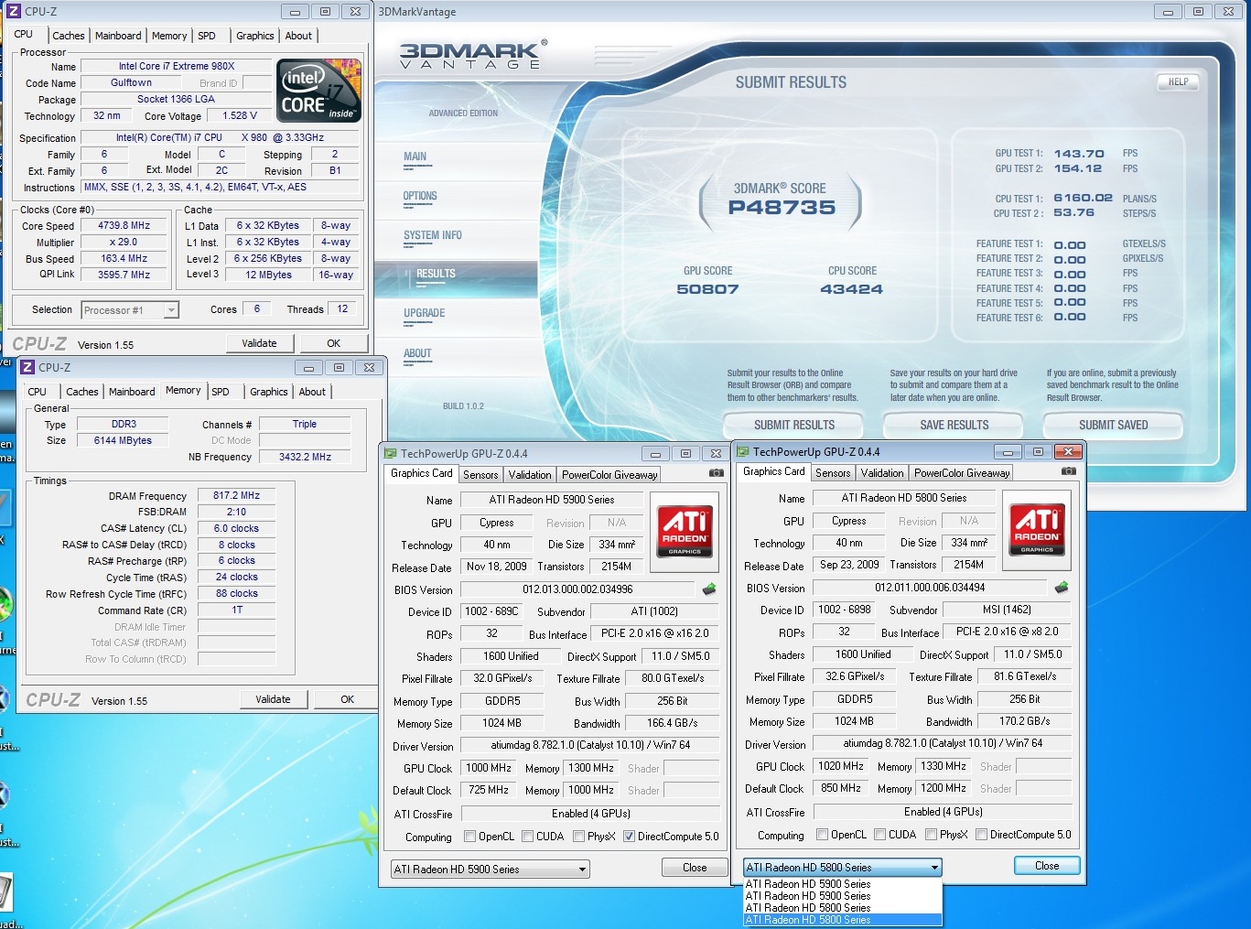Toggle CUDA checkbox in left GPU-Z
1251x929 pixels.
click(527, 836)
